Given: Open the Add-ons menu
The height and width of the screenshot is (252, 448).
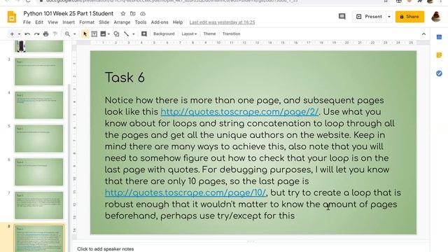Looking at the screenshot, I should 160,22.
